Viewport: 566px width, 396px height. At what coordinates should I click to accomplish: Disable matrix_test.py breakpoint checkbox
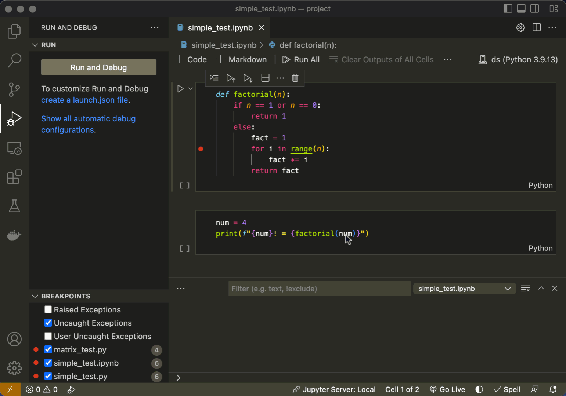click(x=48, y=349)
